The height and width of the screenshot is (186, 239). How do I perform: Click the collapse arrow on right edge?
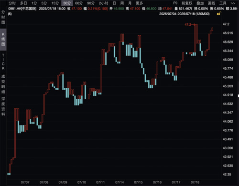[238, 96]
